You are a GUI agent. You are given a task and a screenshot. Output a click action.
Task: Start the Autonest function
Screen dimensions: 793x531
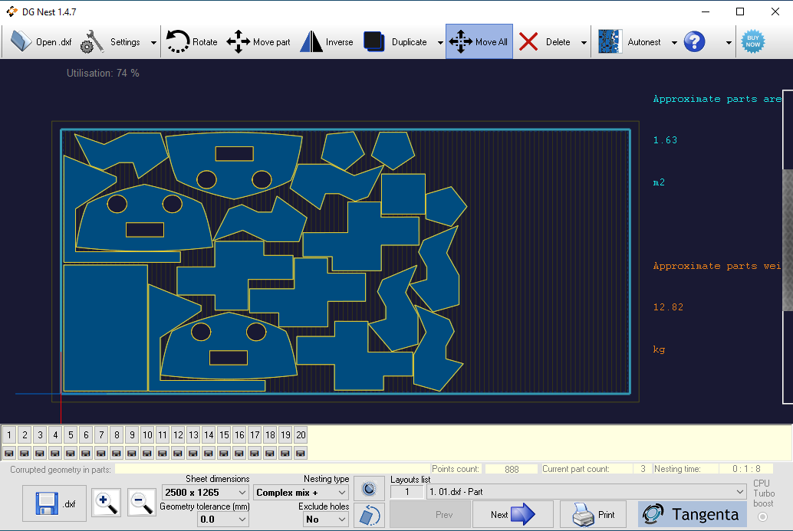[635, 41]
